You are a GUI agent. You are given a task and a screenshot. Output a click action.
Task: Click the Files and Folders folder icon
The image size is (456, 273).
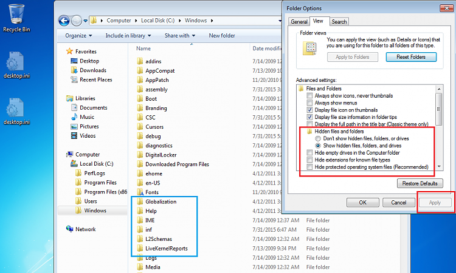pos(301,89)
